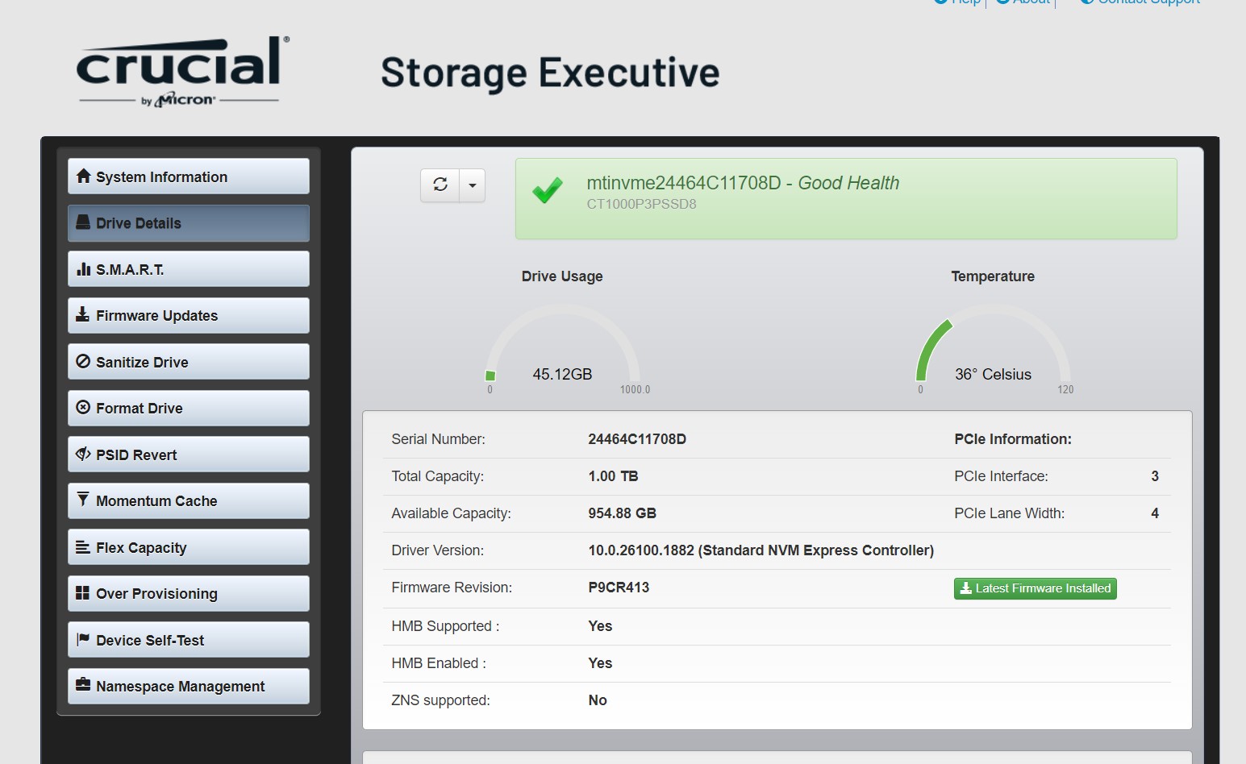Open the Over Provisioning settings
This screenshot has width=1246, height=764.
click(188, 594)
